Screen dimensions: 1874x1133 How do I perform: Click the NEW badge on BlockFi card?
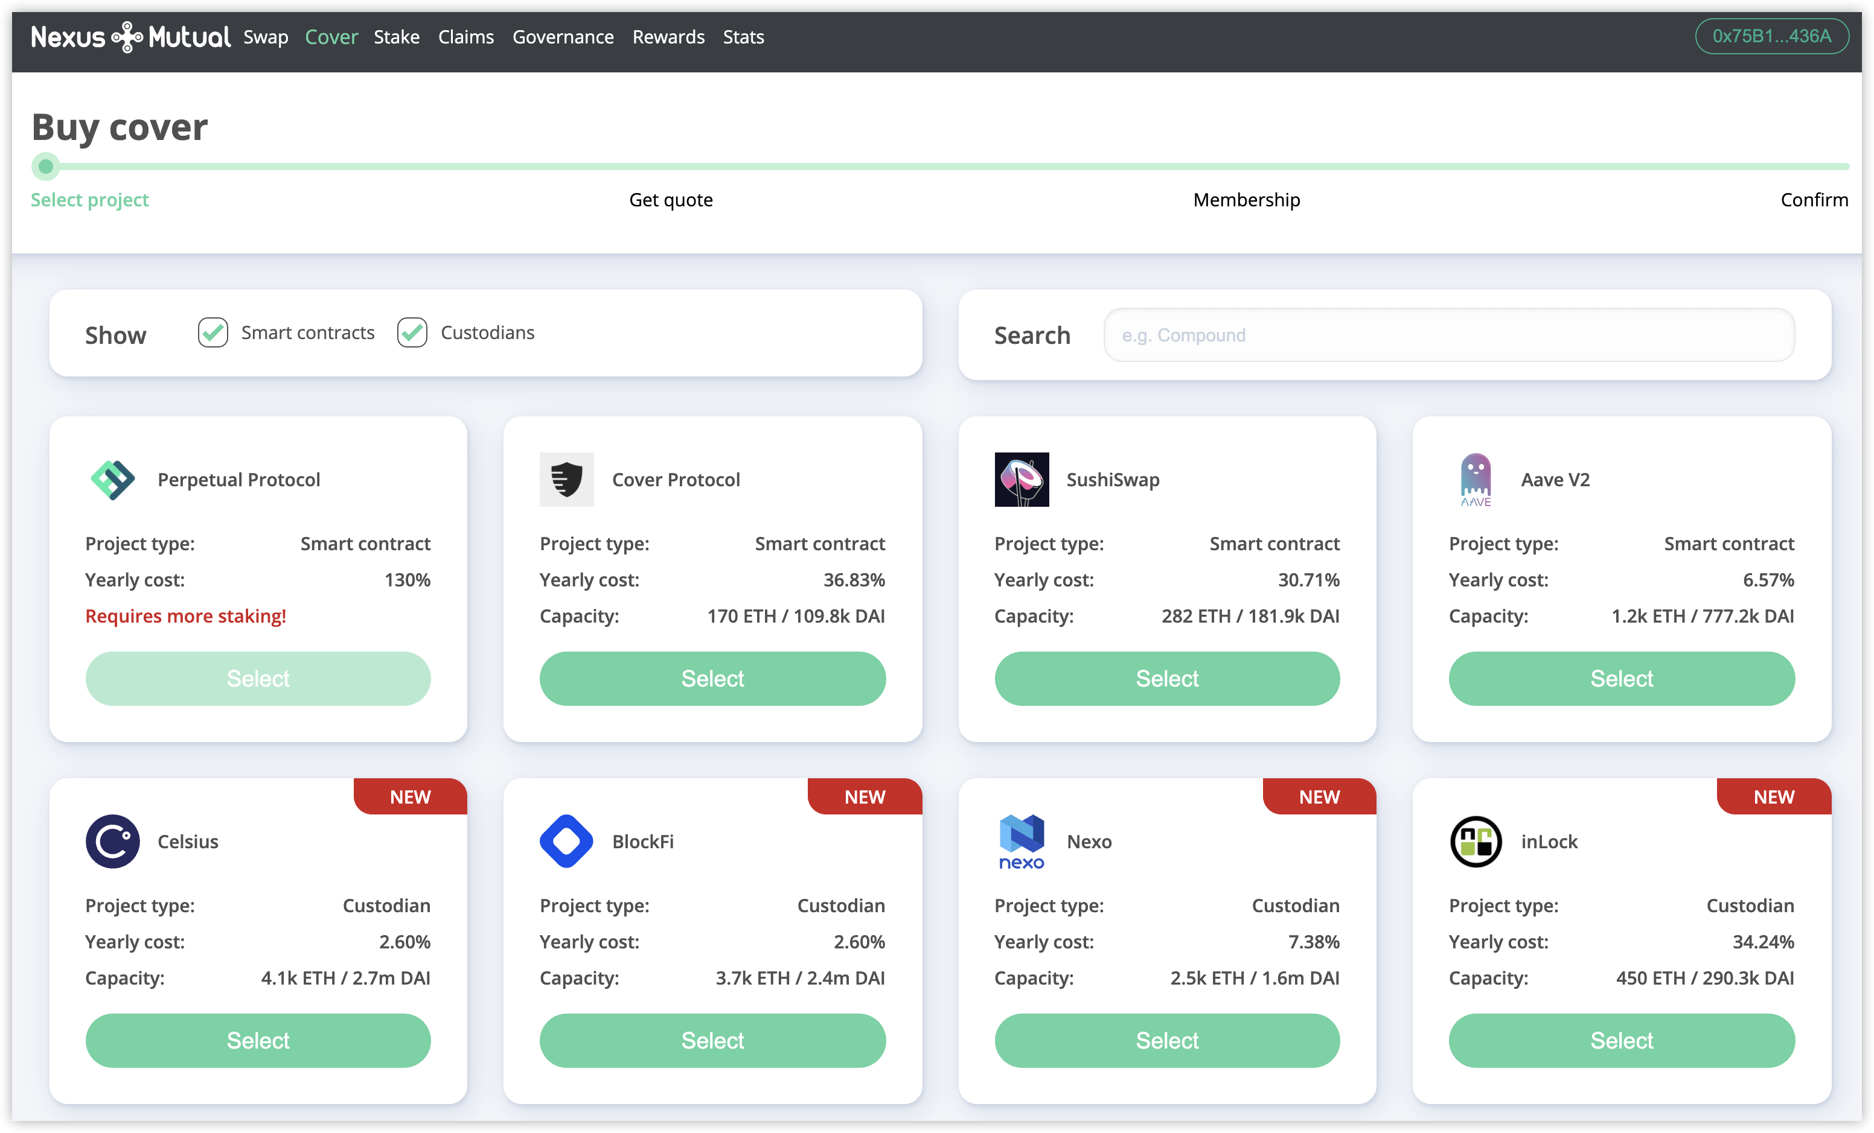click(x=865, y=796)
